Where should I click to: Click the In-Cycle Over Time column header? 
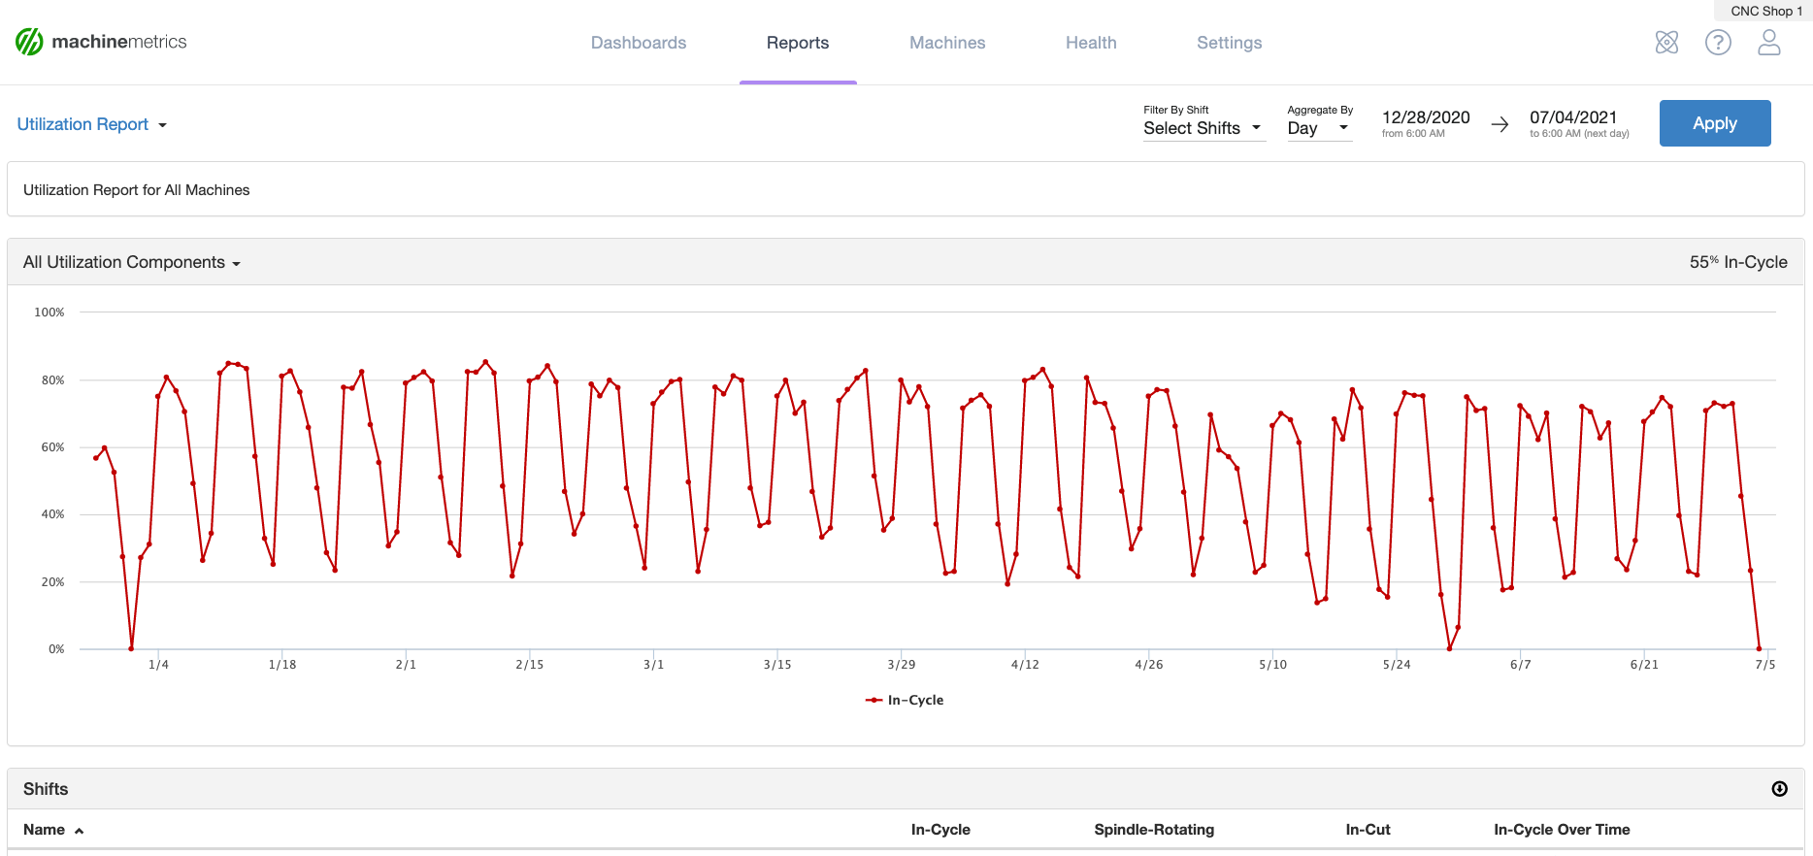[1562, 830]
